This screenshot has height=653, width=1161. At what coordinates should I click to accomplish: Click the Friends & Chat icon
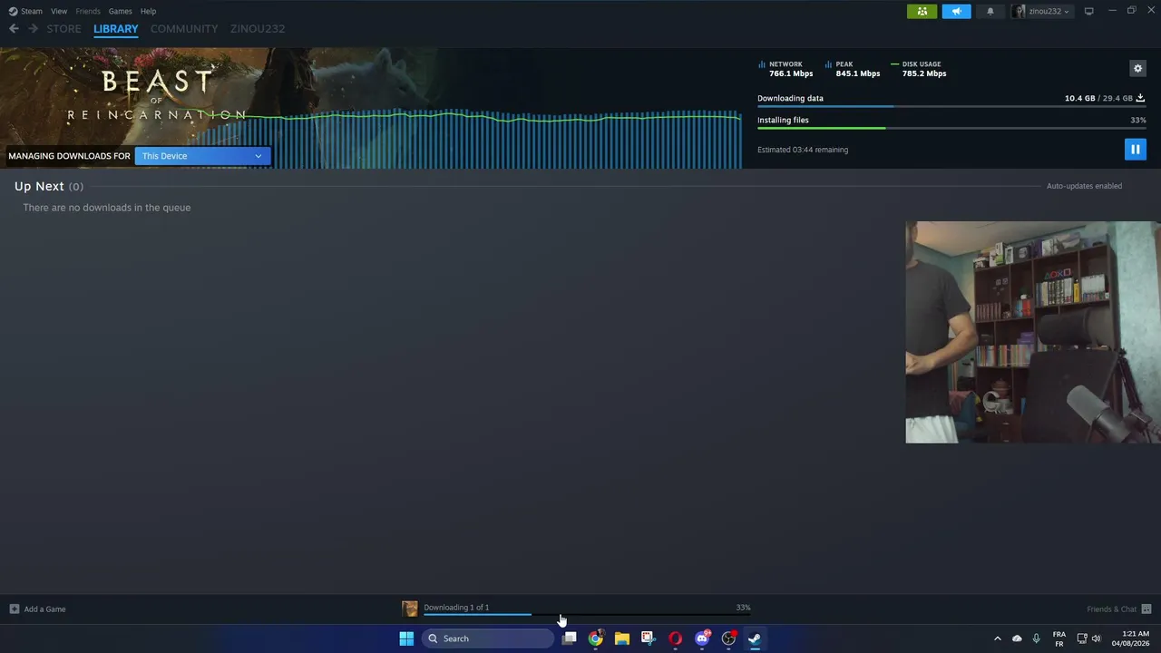pyautogui.click(x=1146, y=609)
